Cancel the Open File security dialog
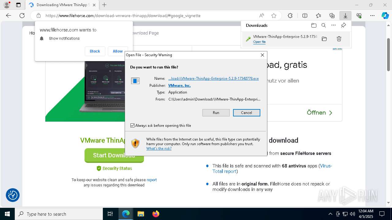This screenshot has width=392, height=220. pos(247,113)
